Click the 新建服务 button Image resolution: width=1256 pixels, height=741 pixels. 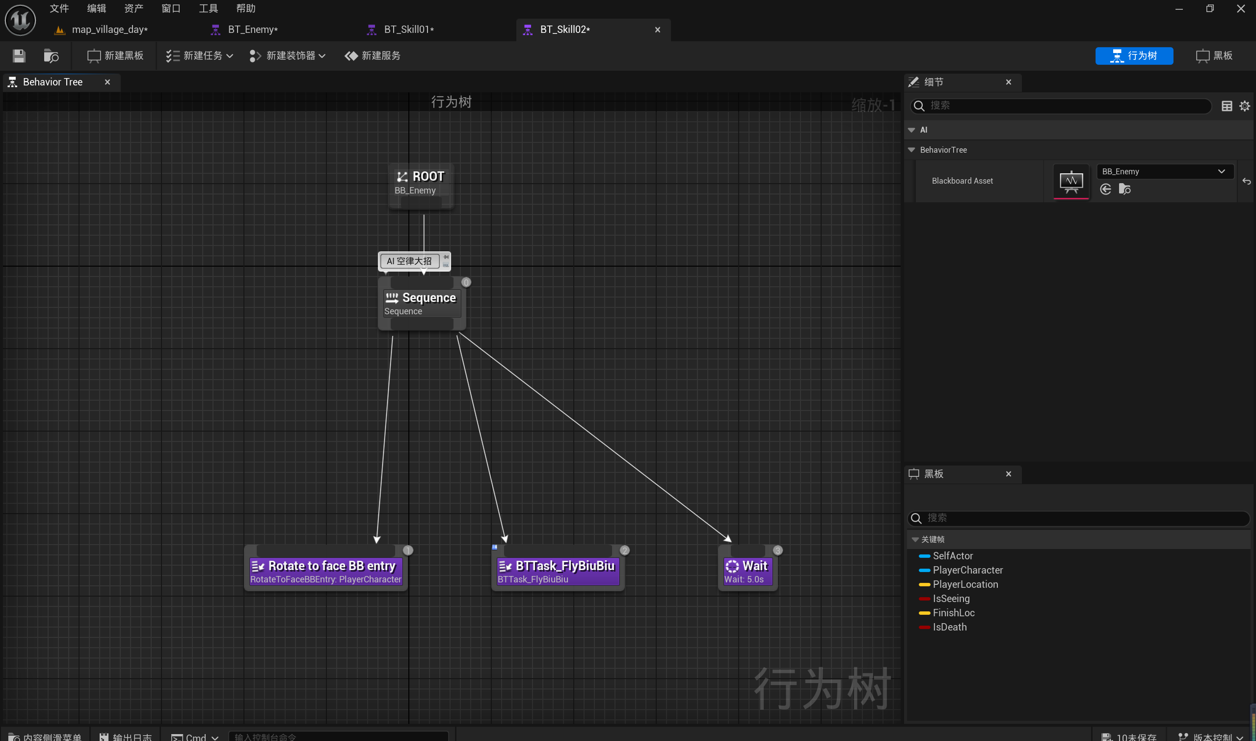point(373,56)
